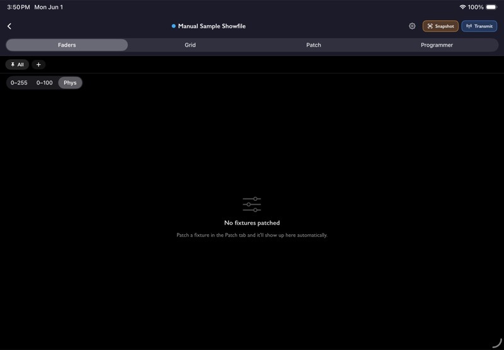
Task: Click the Transmit button
Action: tap(479, 26)
